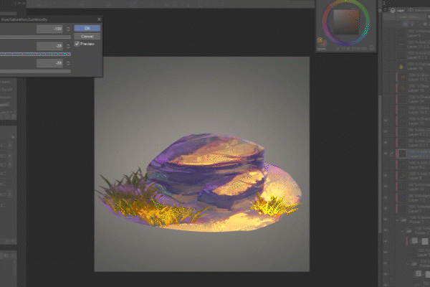This screenshot has height=287, width=430.
Task: Click the stepper arrows beside the hue value
Action: pyautogui.click(x=68, y=29)
